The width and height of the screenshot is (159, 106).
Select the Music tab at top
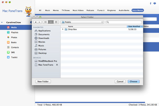click(47, 10)
